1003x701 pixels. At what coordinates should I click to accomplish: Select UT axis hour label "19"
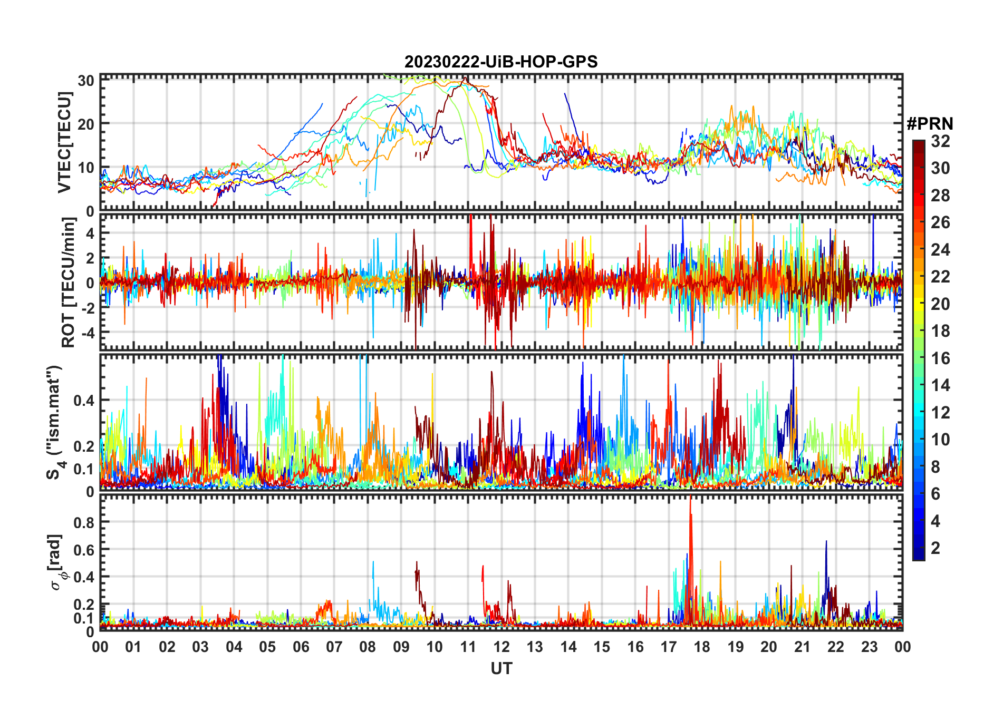(736, 647)
